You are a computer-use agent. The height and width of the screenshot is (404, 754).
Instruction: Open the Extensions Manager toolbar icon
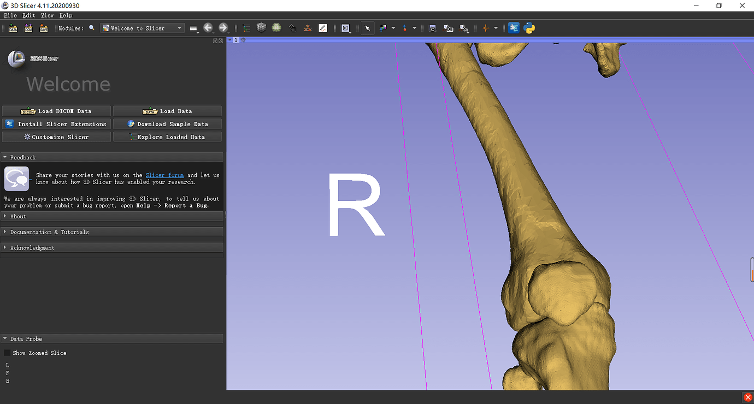(x=514, y=28)
